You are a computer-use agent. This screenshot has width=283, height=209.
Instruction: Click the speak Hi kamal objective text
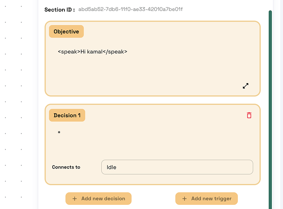click(x=93, y=52)
